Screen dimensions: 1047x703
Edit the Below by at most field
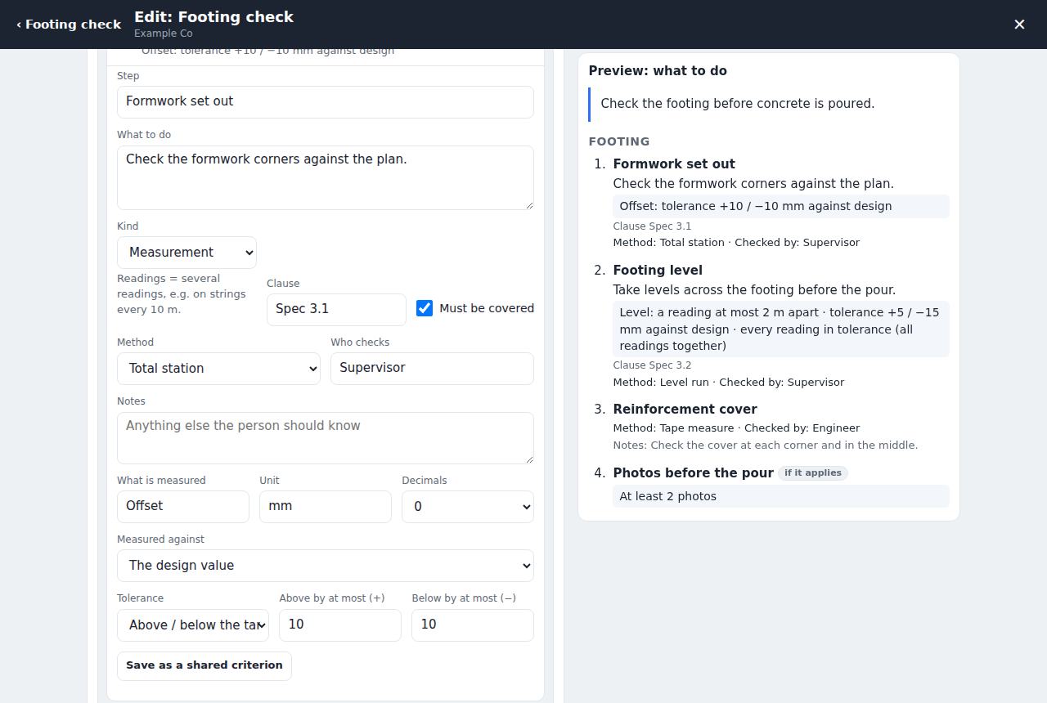tap(473, 625)
